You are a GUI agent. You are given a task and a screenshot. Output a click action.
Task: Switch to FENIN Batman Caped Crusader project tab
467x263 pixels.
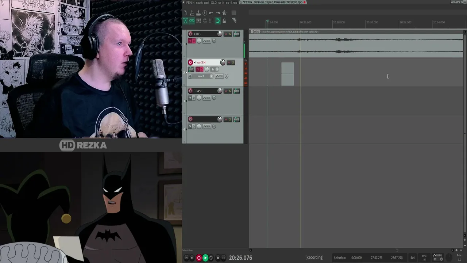pos(273,2)
